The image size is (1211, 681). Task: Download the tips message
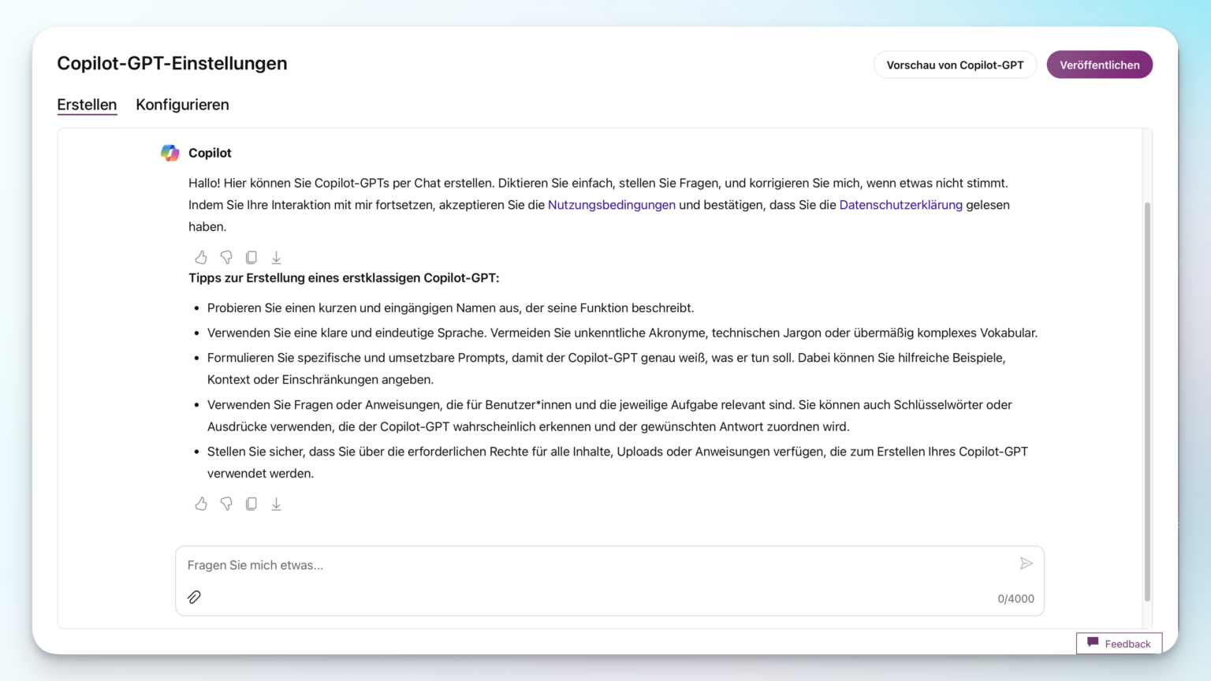click(x=276, y=504)
